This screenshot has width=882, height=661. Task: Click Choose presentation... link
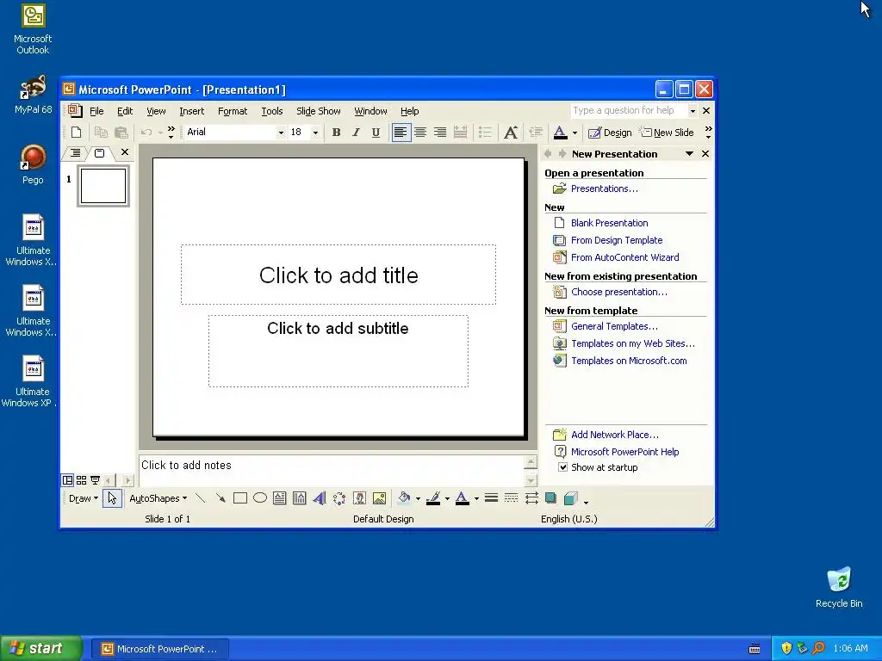[x=619, y=293]
